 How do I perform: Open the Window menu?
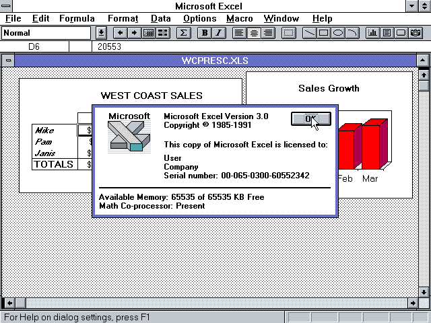[281, 18]
